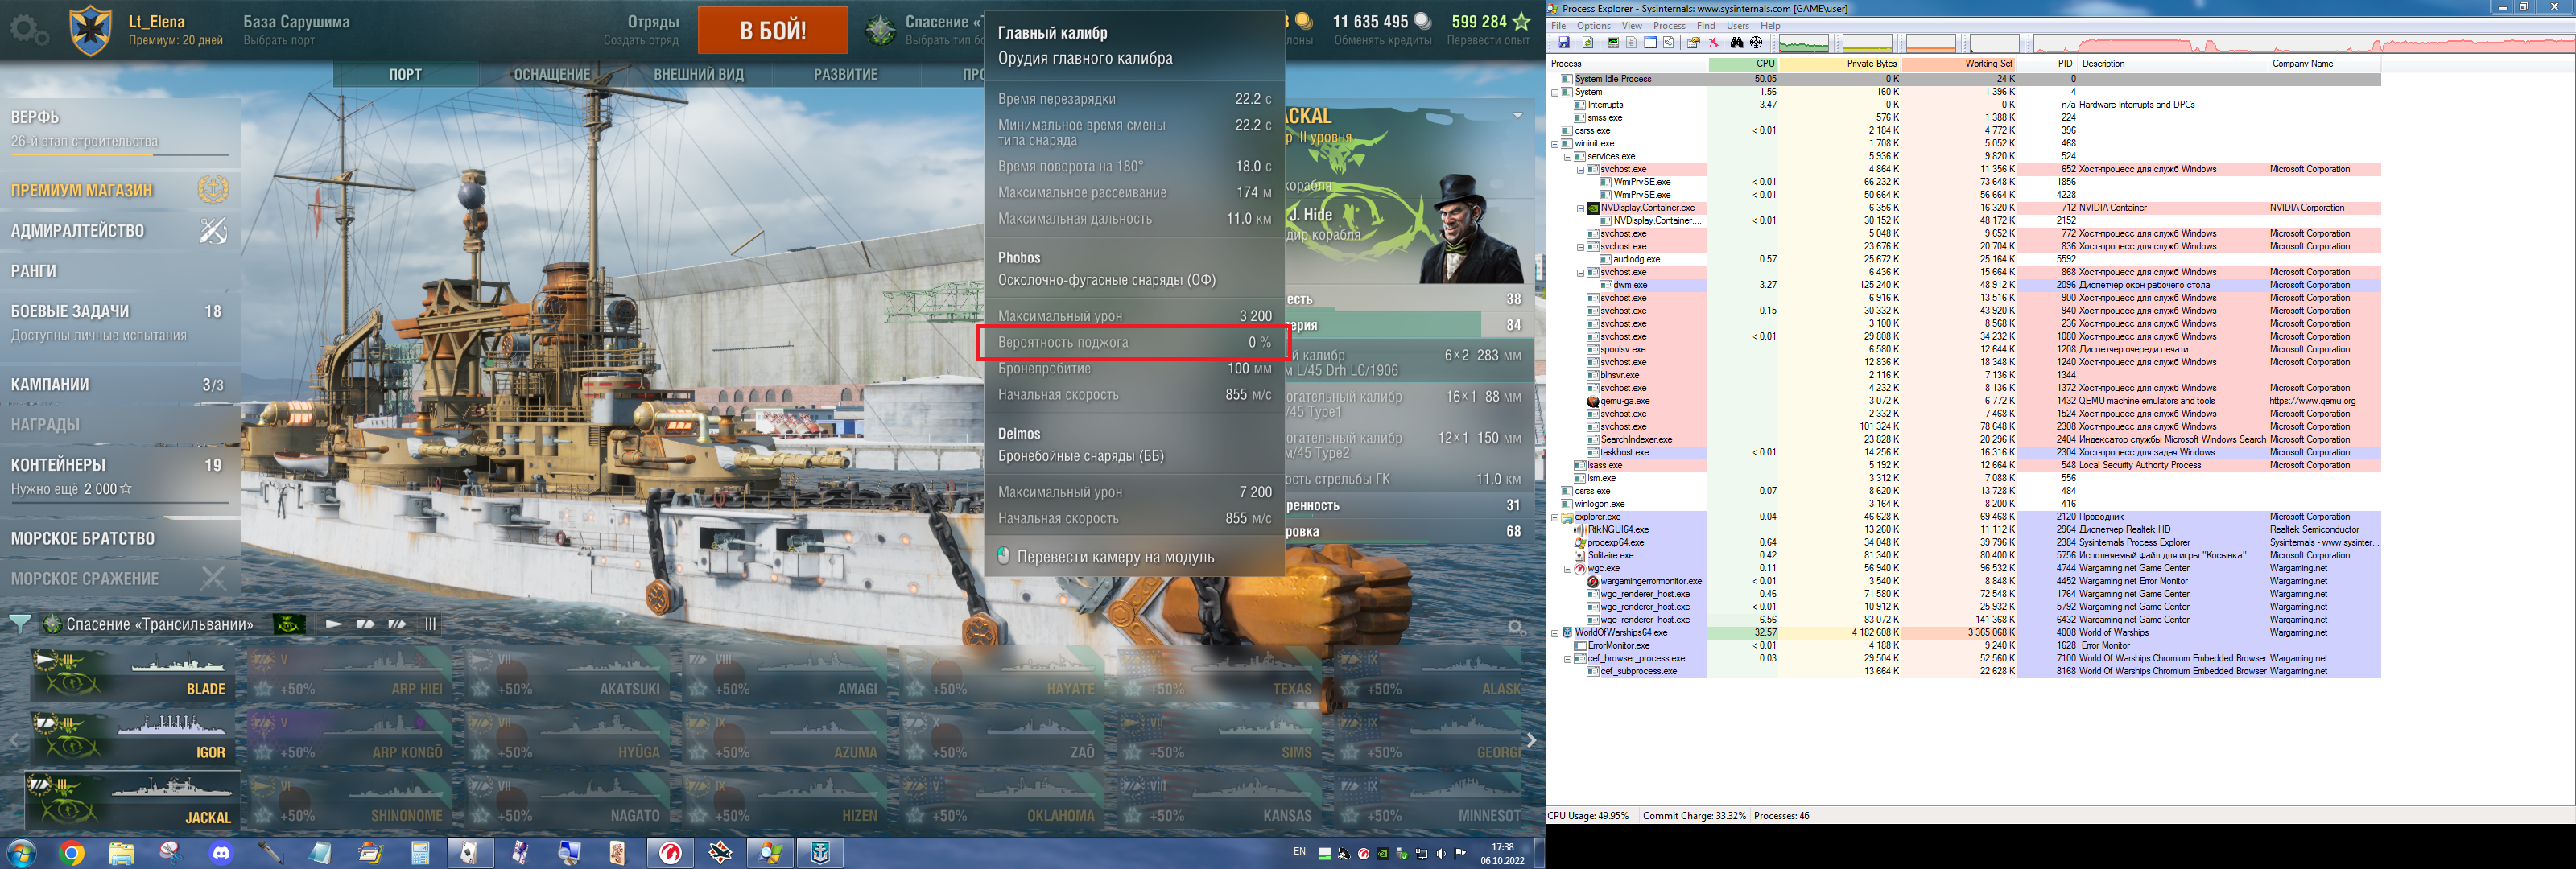
Task: Click Перевести камеру на модуль
Action: [1115, 557]
